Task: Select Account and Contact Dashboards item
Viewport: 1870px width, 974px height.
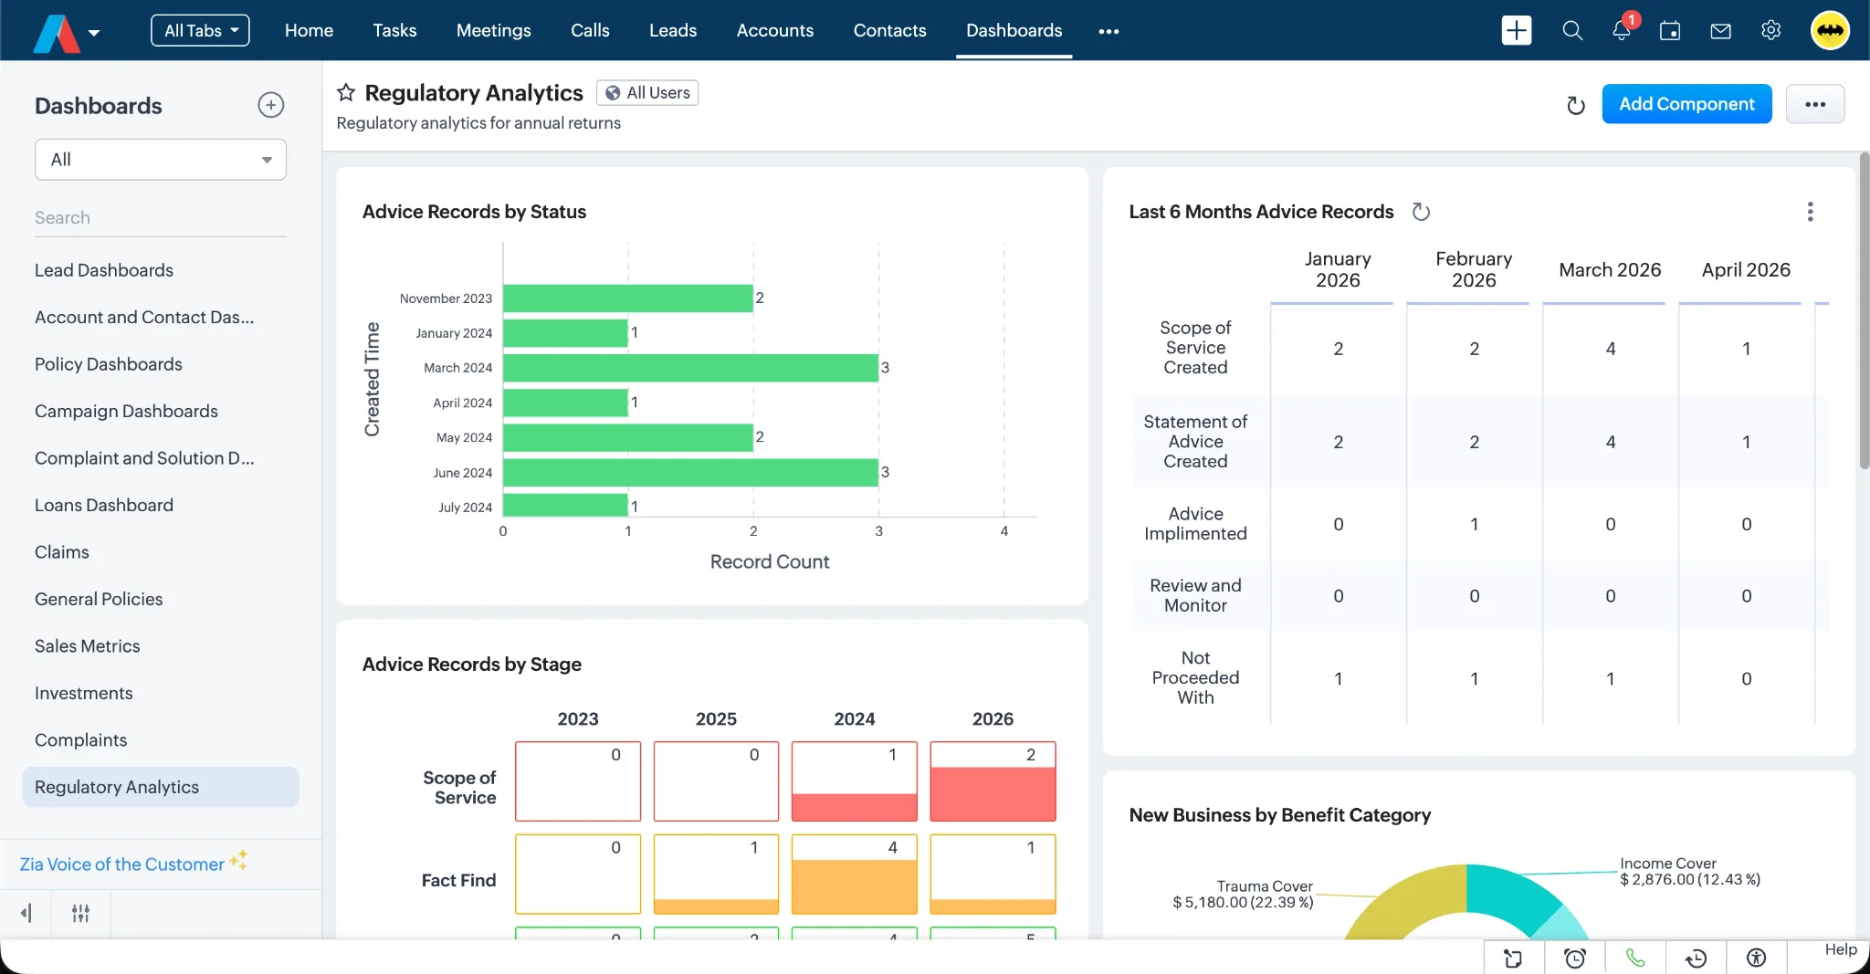Action: click(x=144, y=317)
